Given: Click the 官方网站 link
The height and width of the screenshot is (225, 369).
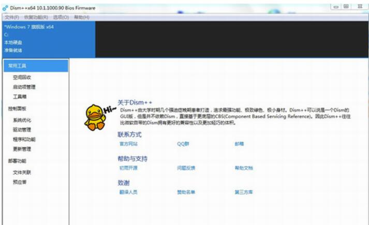Looking at the screenshot, I should click(128, 144).
